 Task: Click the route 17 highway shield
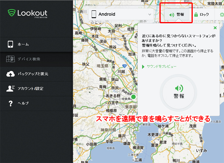click(x=125, y=66)
